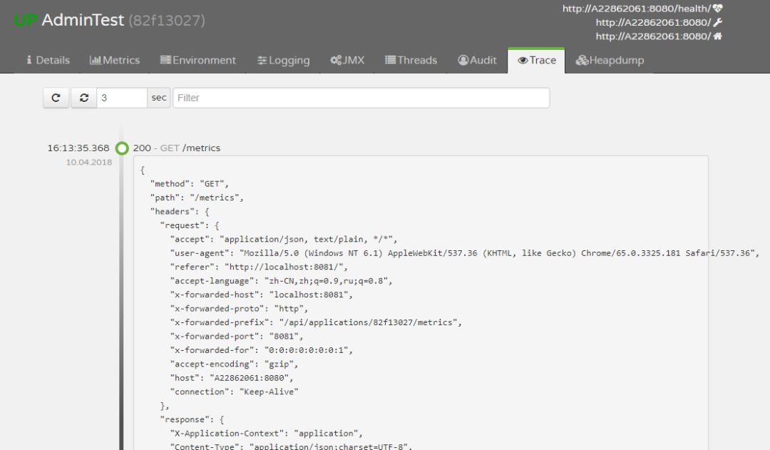
Task: Click the "connection": "Keep-Alive" line
Action: coord(235,392)
